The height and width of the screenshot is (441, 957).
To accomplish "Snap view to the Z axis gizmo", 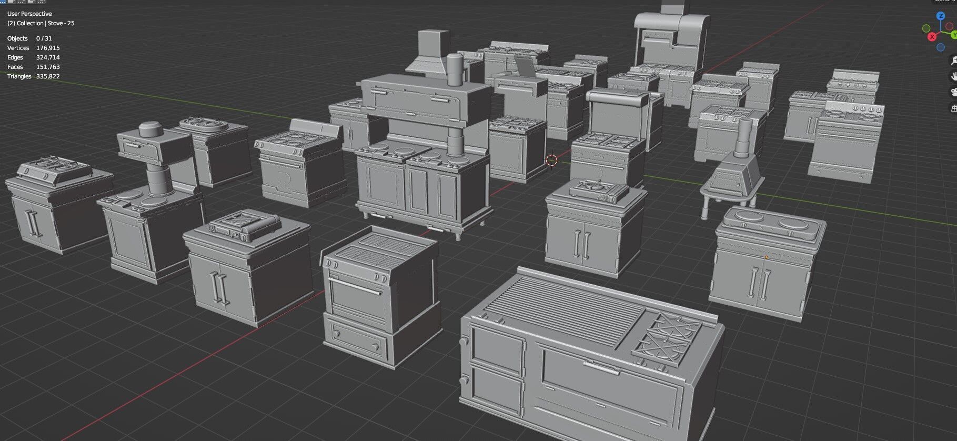I will pyautogui.click(x=941, y=16).
